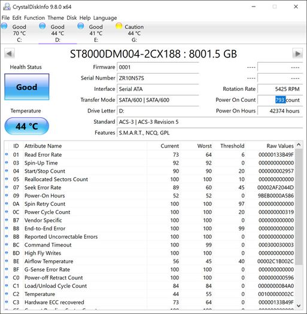
Task: Click status dot for Command Timeout
Action: (7, 245)
